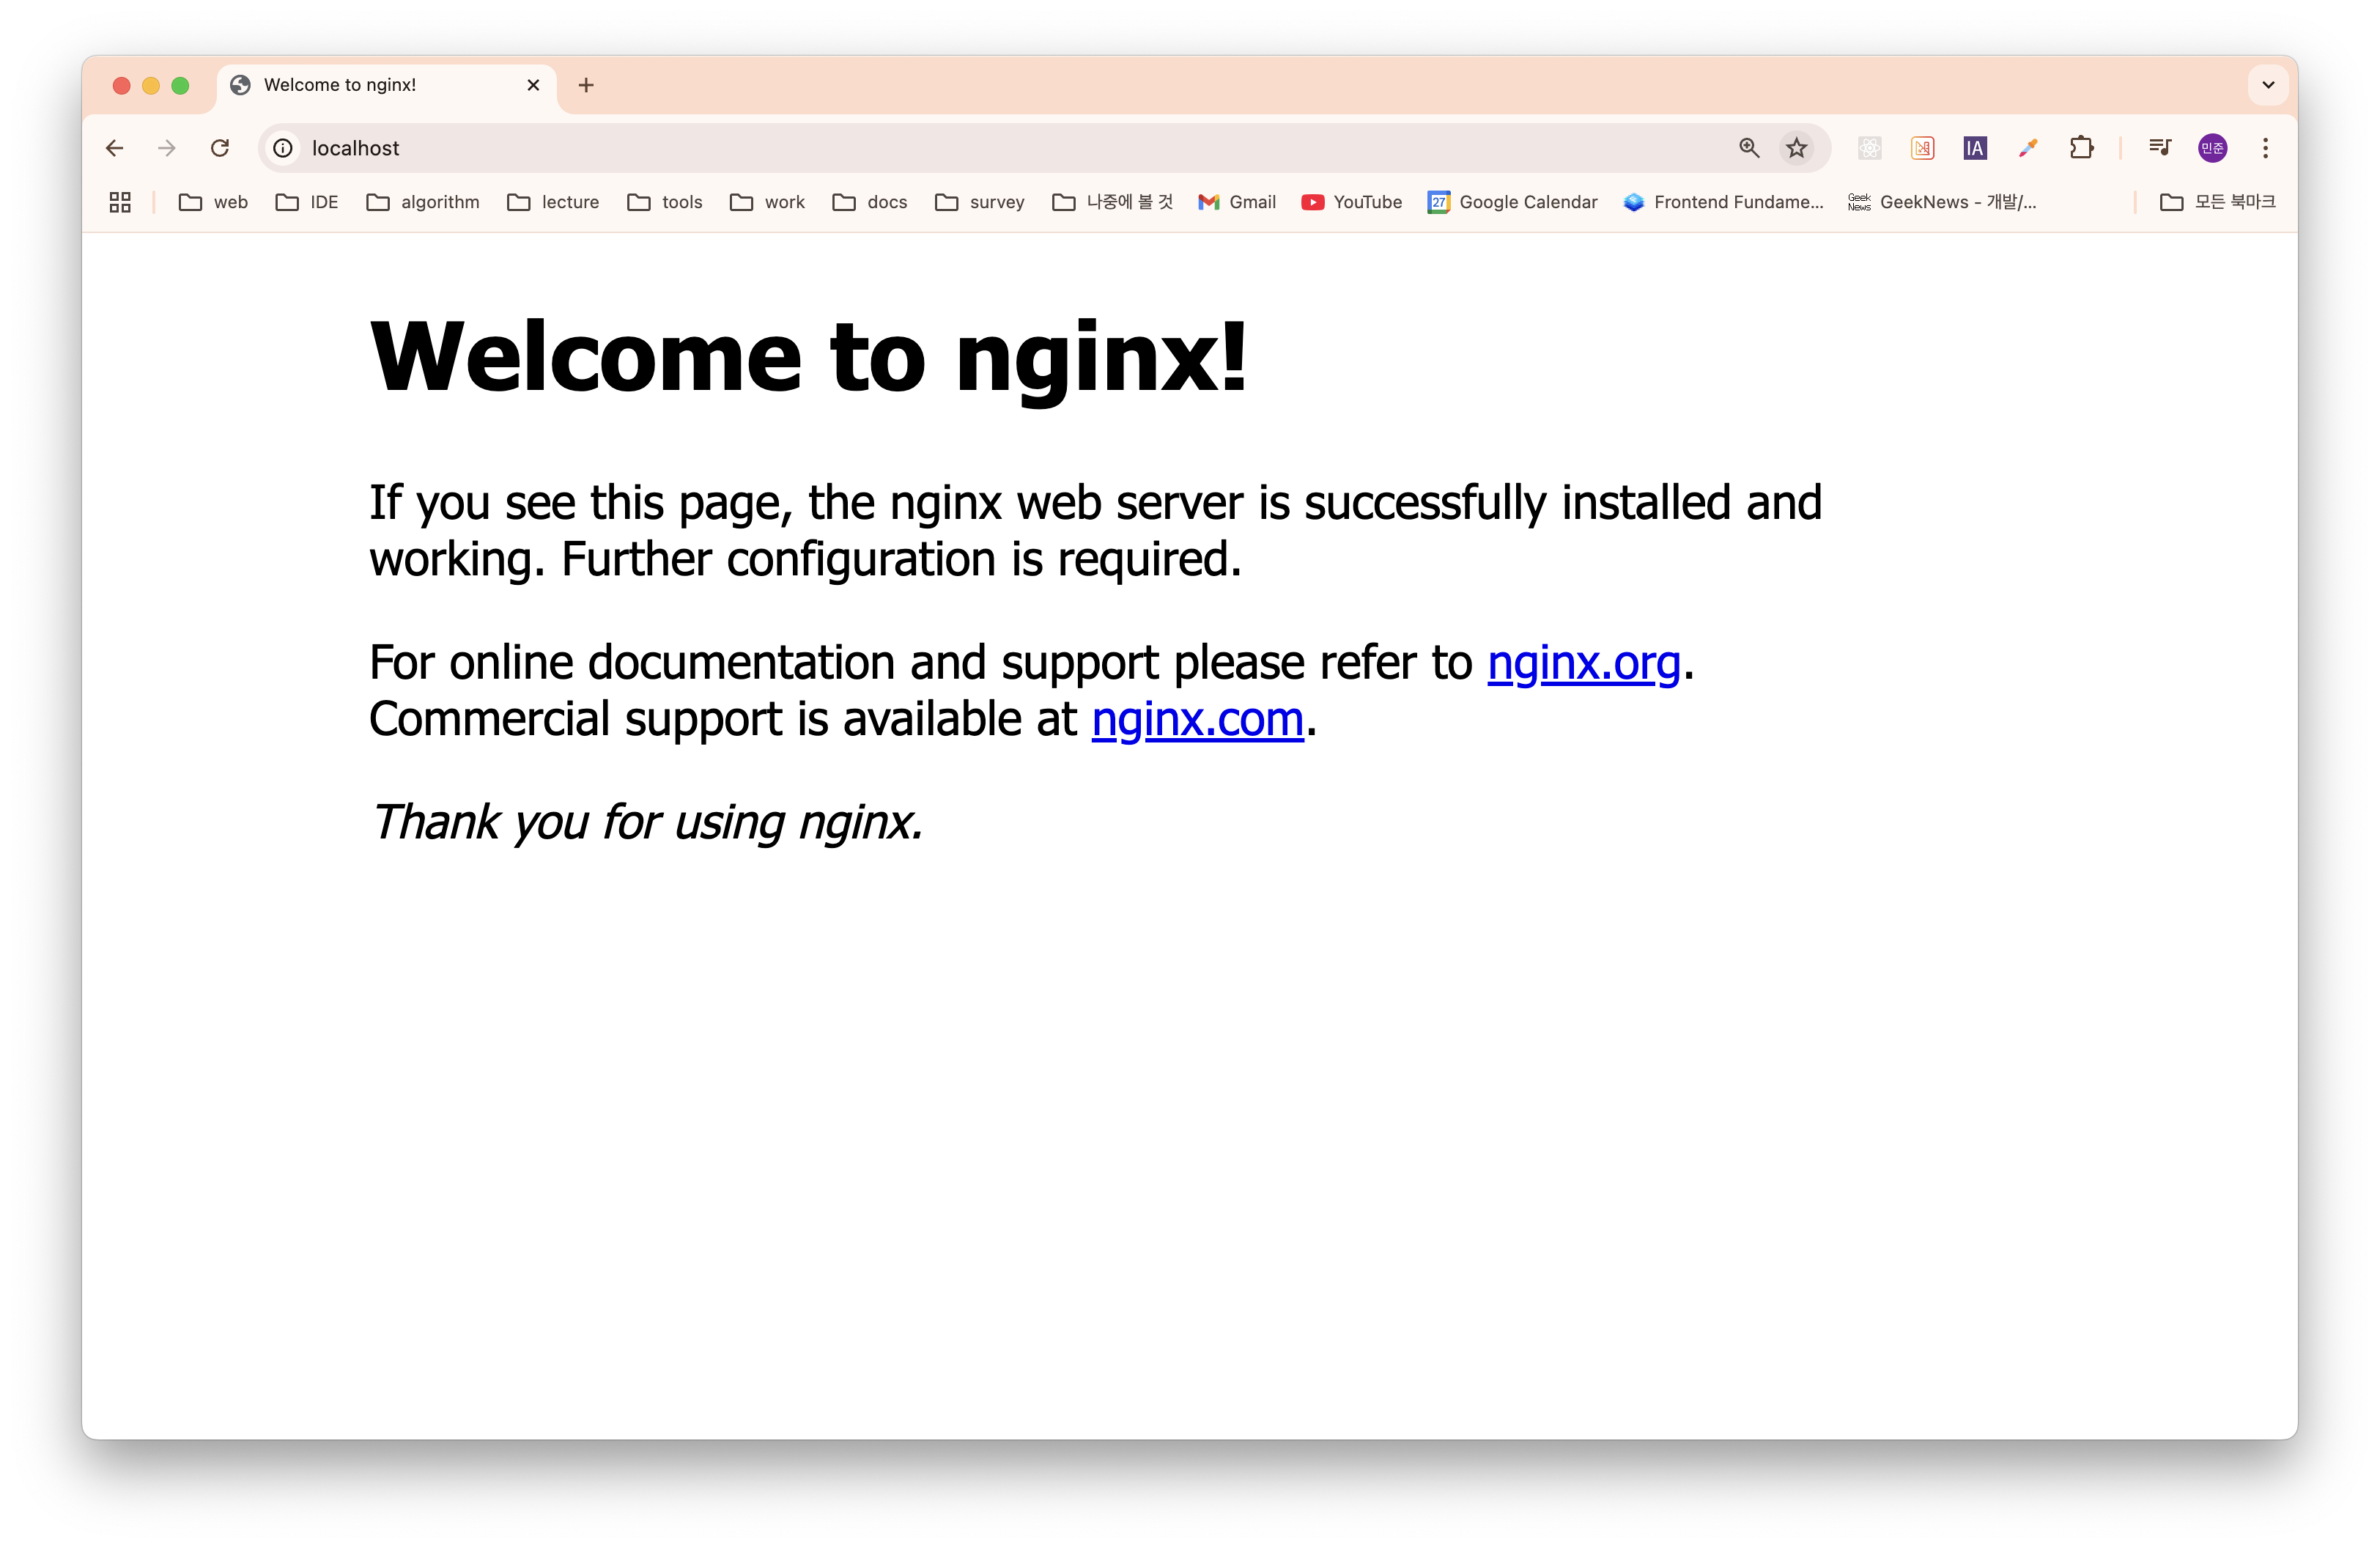This screenshot has height=1548, width=2380.
Task: Open the zoom magnifier icon in address bar
Action: [x=1748, y=148]
